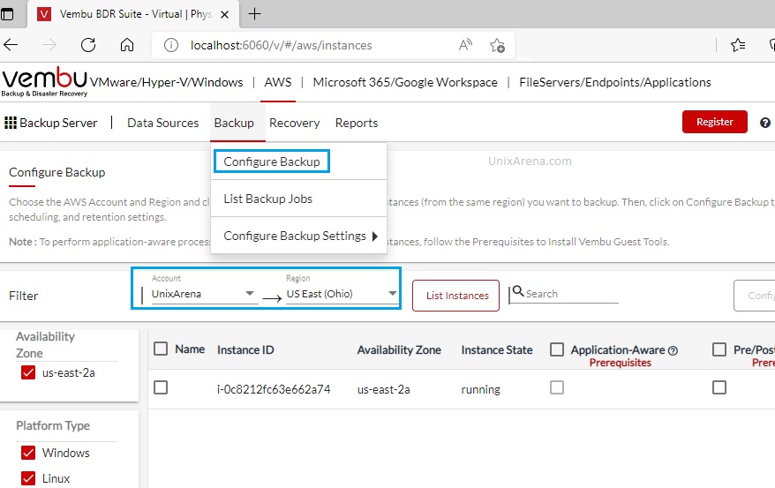775x488 pixels.
Task: Open the Region dropdown US East (Ohio)
Action: (342, 294)
